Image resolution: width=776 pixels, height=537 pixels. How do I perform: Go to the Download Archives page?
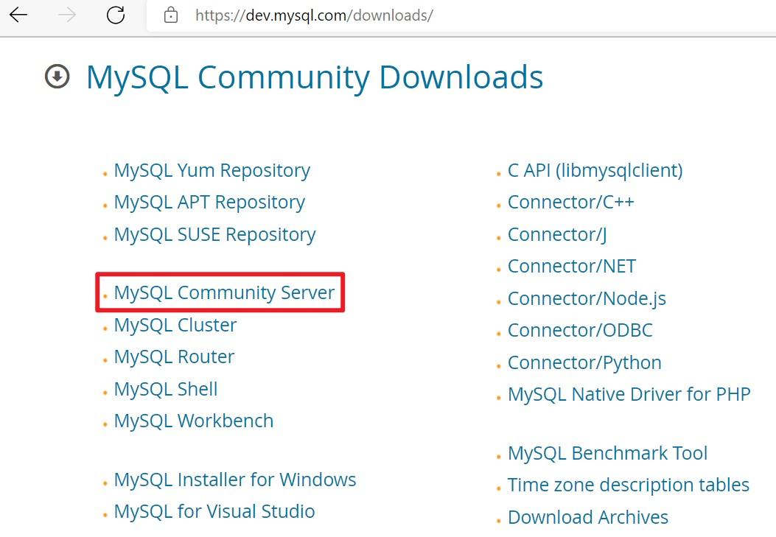pyautogui.click(x=587, y=517)
